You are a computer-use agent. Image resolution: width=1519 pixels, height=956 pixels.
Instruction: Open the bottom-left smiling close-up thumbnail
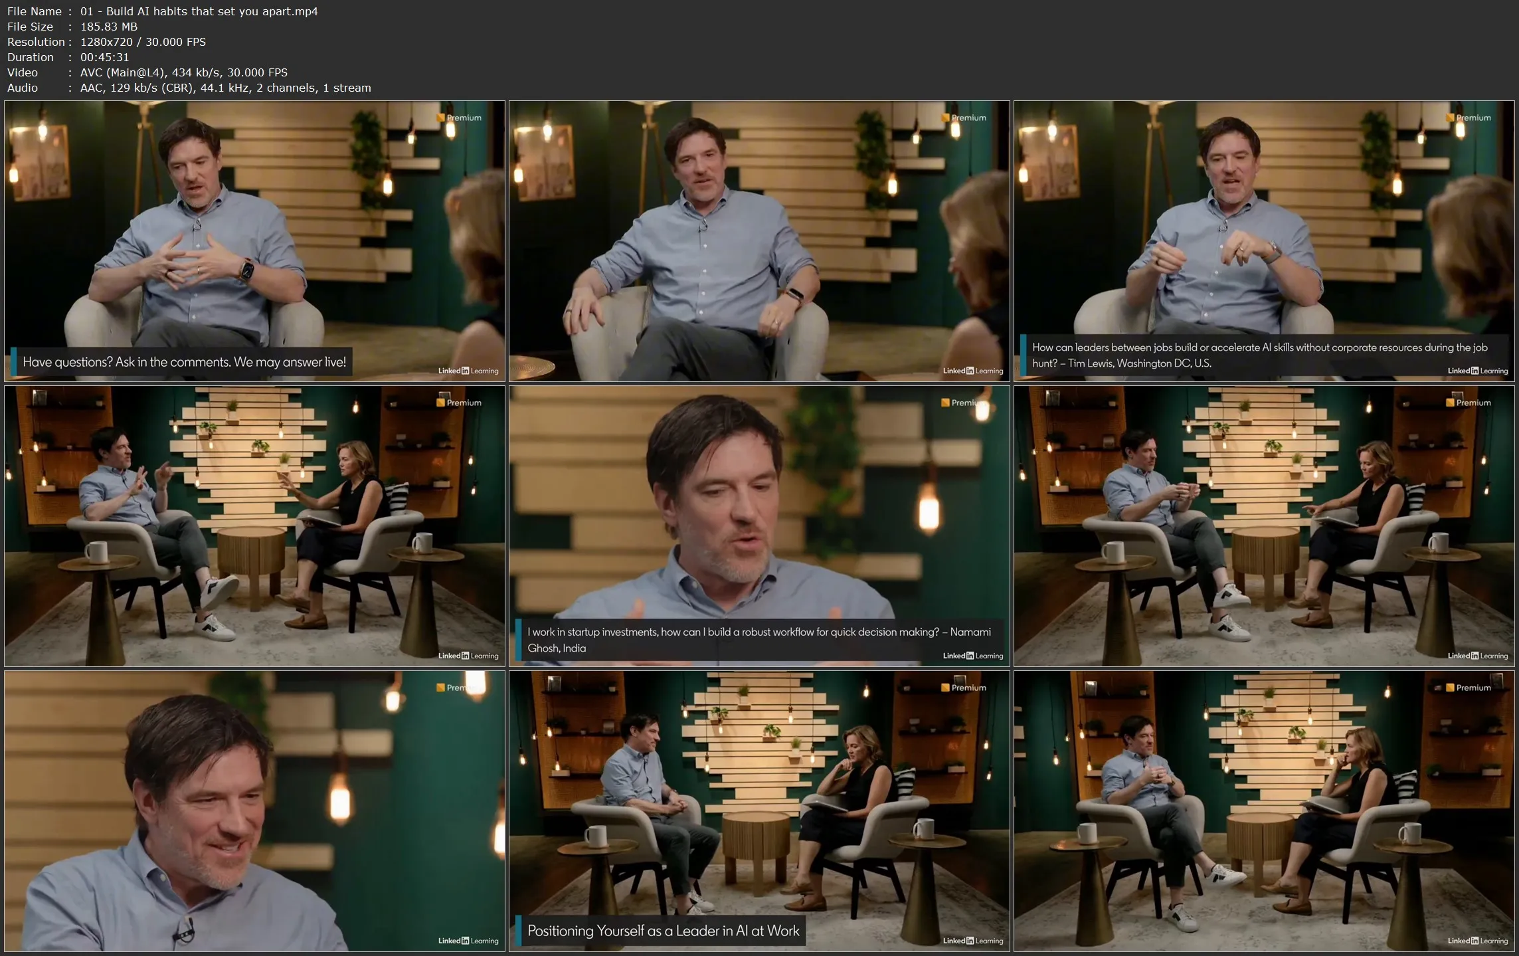pyautogui.click(x=254, y=811)
